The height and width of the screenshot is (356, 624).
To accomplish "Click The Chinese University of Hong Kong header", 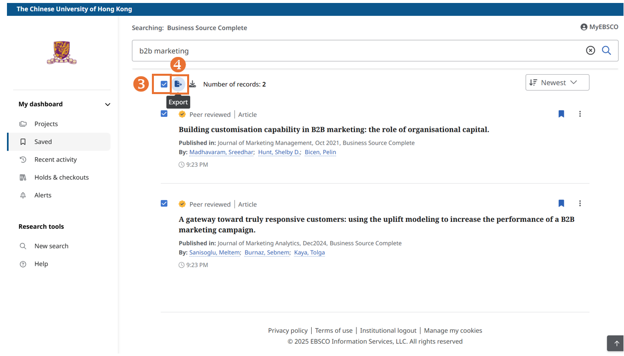I will [x=74, y=9].
